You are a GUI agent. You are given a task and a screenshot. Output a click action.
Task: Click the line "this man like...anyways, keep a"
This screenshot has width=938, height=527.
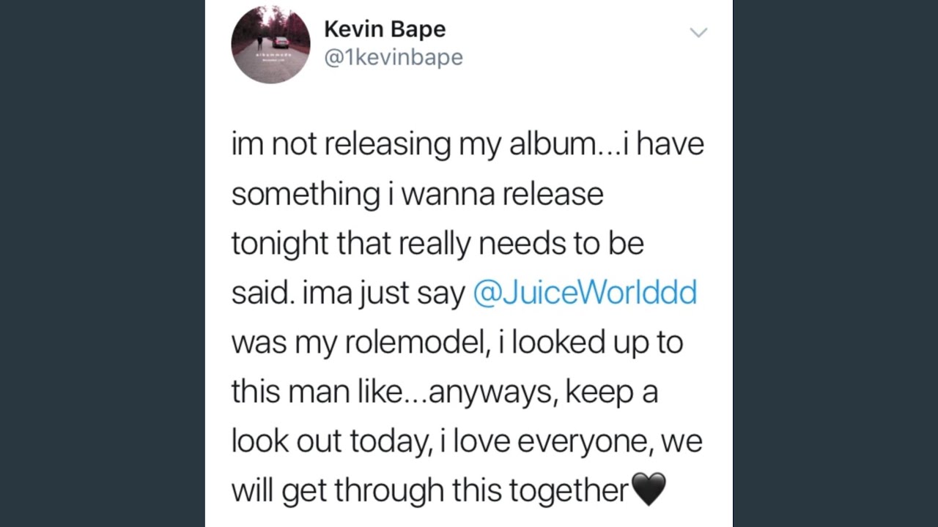click(445, 392)
